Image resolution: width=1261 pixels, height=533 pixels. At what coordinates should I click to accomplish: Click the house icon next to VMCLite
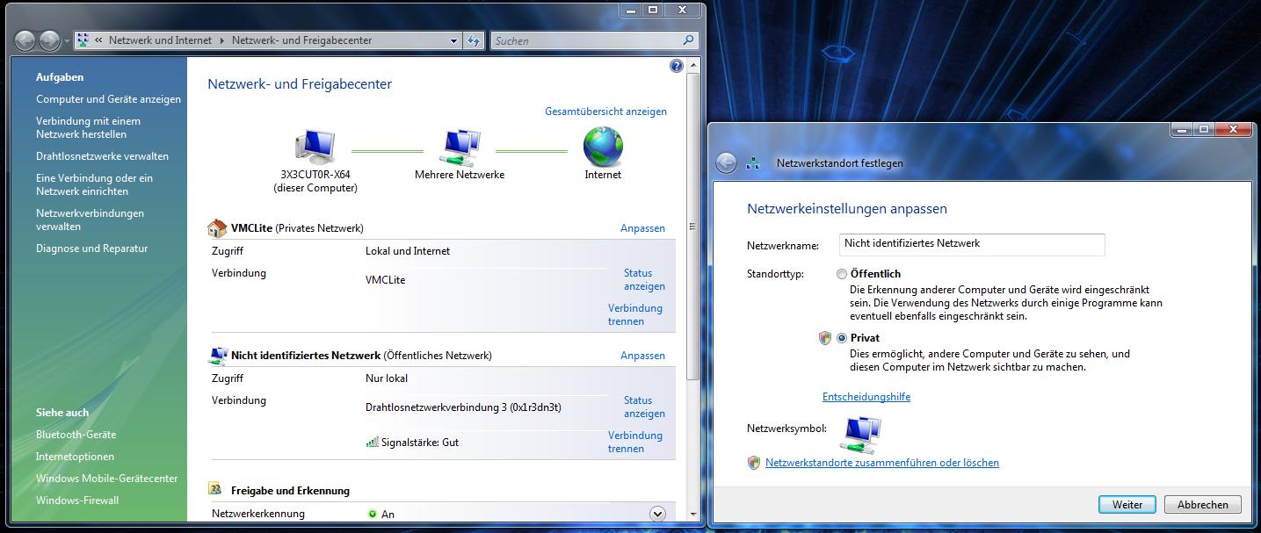(217, 228)
